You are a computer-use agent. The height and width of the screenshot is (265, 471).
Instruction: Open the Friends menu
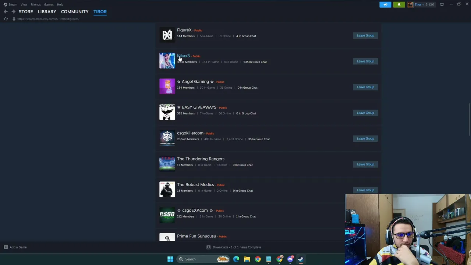tap(36, 4)
